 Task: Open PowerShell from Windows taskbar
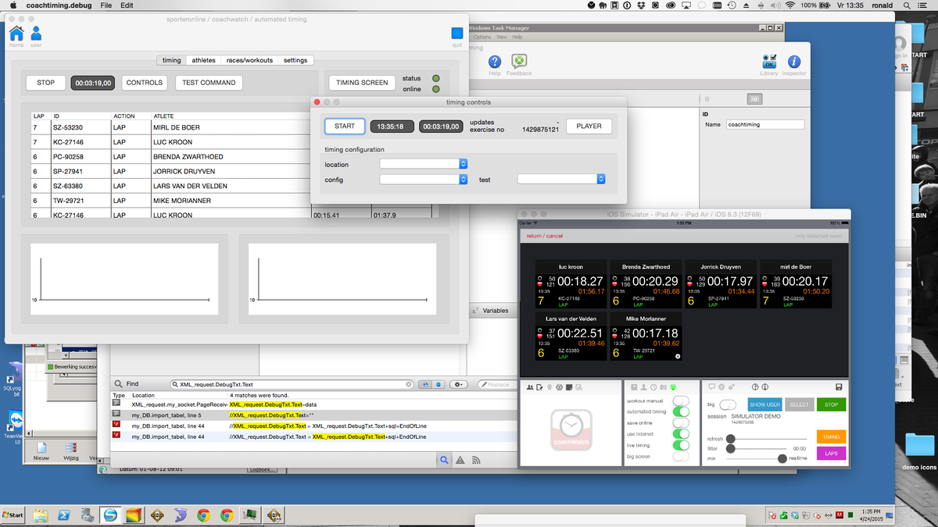pyautogui.click(x=65, y=515)
